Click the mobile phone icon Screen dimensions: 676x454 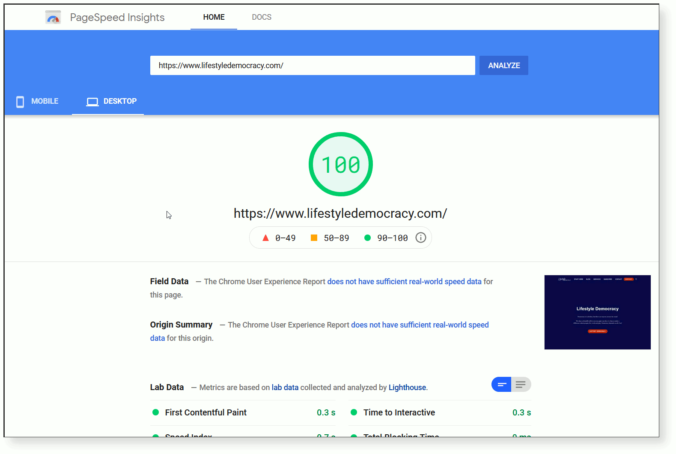[20, 102]
